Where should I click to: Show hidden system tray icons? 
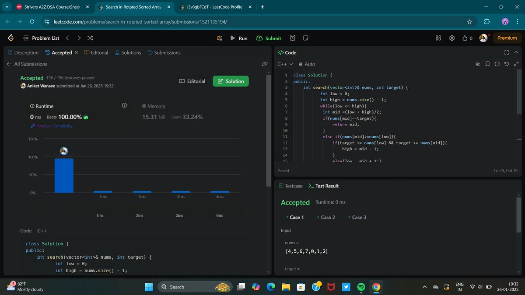click(424, 287)
